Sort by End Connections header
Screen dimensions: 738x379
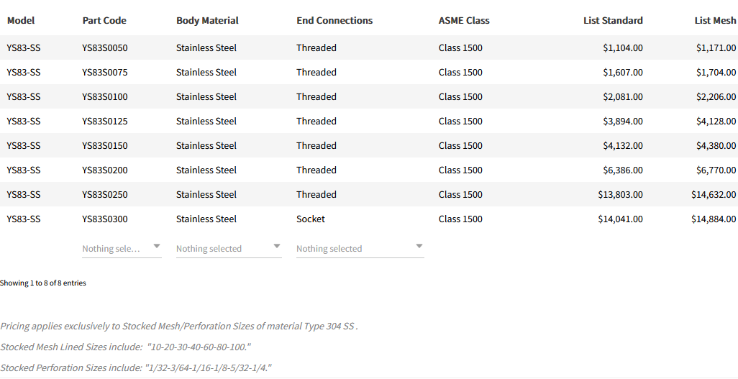tap(334, 21)
